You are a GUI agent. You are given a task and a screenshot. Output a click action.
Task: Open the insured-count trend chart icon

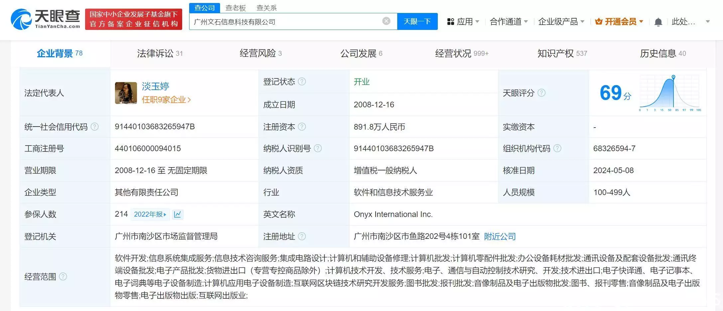pos(178,214)
